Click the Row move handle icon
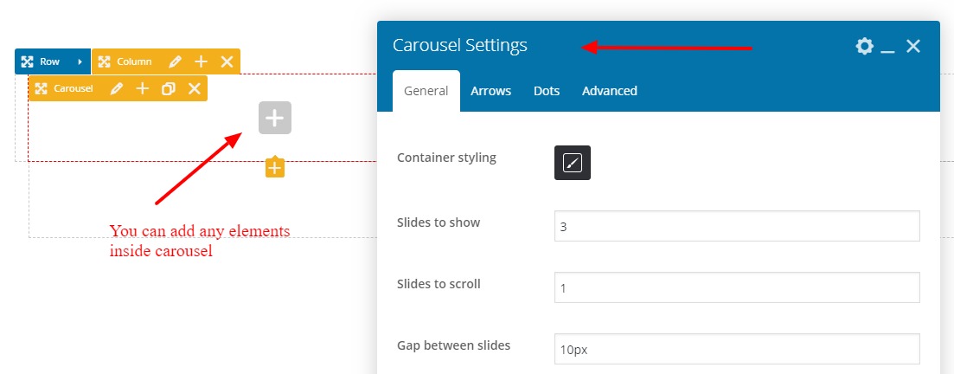The width and height of the screenshot is (954, 374). point(27,61)
